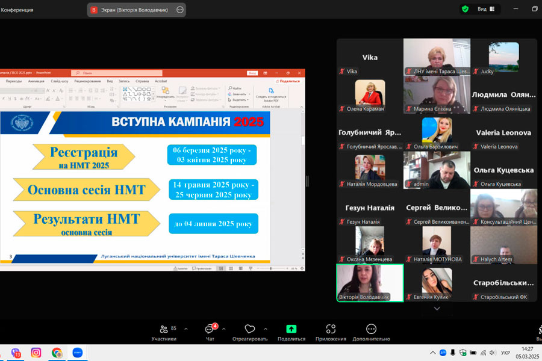The height and width of the screenshot is (361, 542).
Task: Expand the arrow next to Отреагировать
Action: tap(266, 329)
